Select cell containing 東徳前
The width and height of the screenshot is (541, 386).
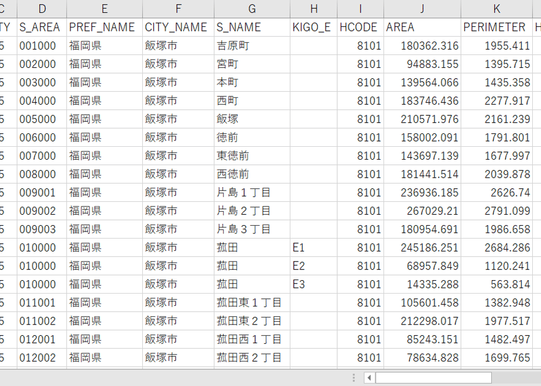pyautogui.click(x=252, y=156)
